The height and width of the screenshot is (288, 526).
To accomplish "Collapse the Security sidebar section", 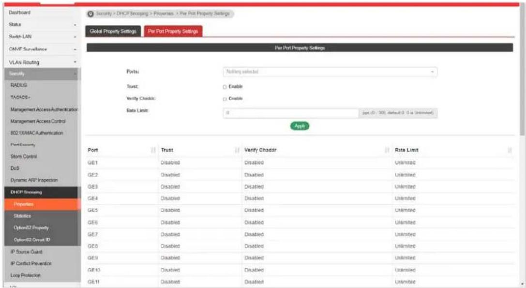I will point(41,74).
